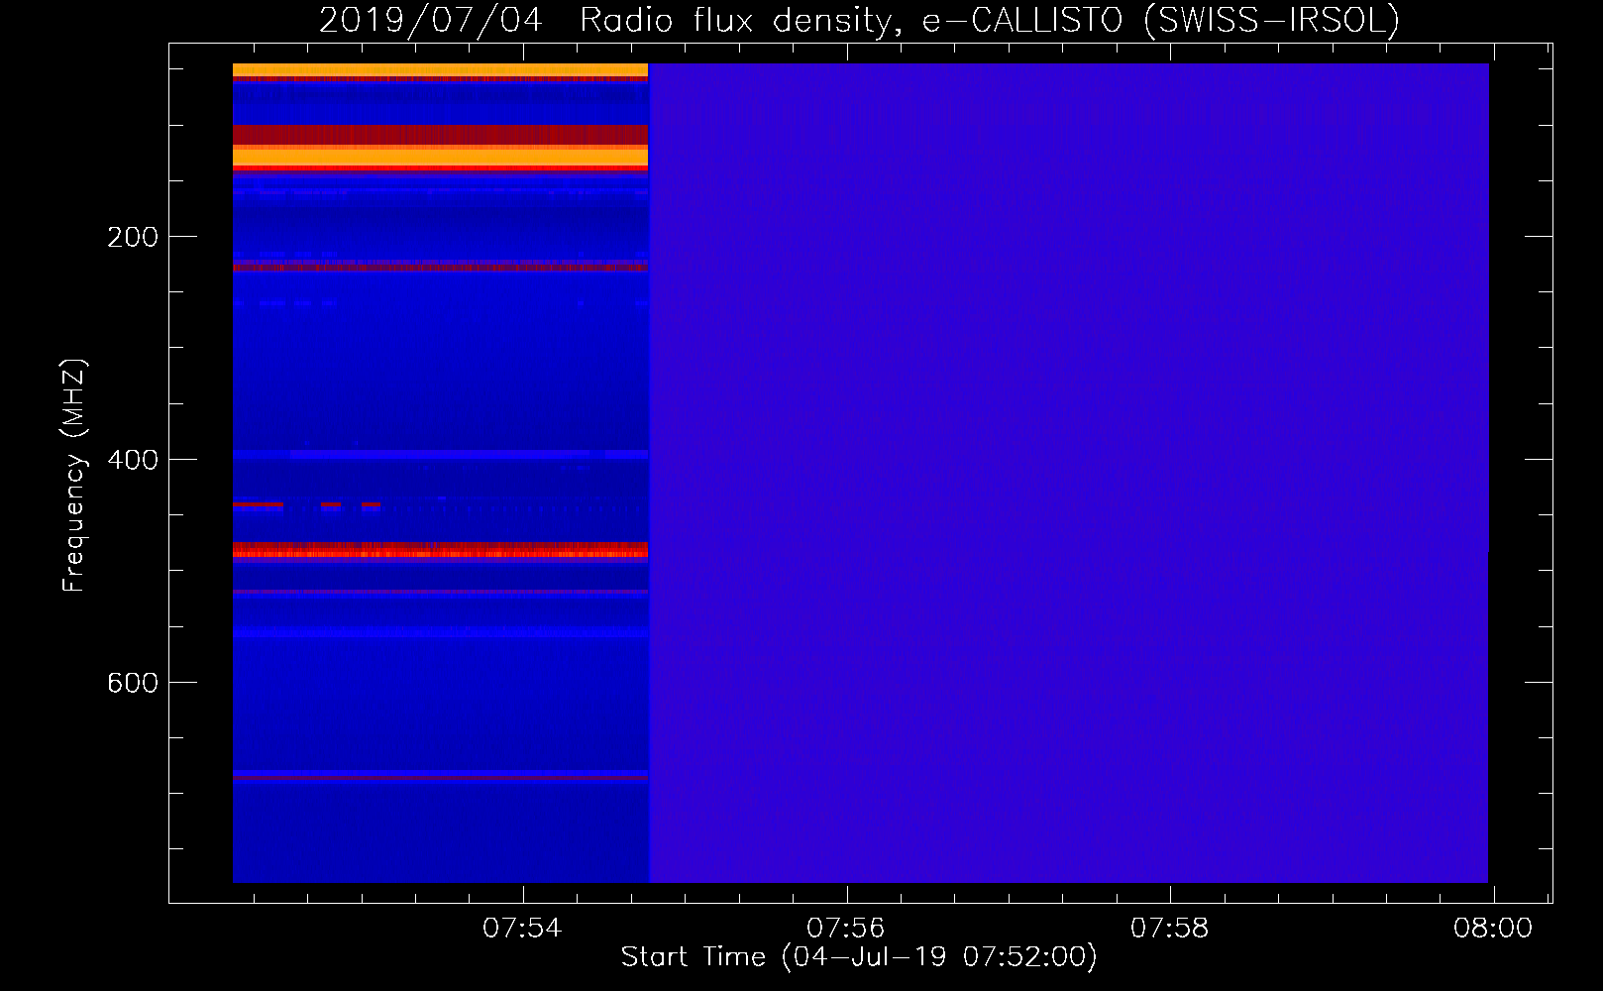Click the Start Time axis caption

pos(859,957)
